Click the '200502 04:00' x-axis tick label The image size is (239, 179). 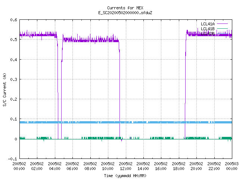[x=55, y=166]
